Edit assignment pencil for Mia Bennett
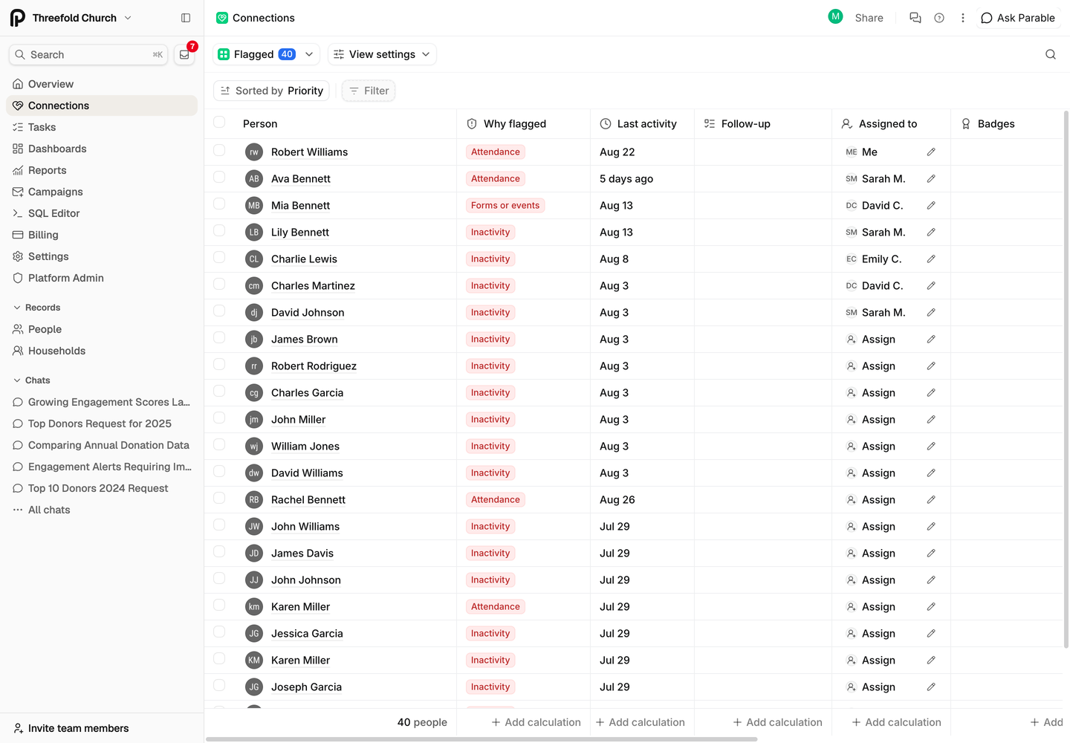Viewport: 1070px width, 743px height. 931,205
